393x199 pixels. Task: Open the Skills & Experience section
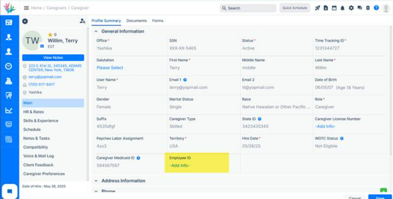[41, 121]
